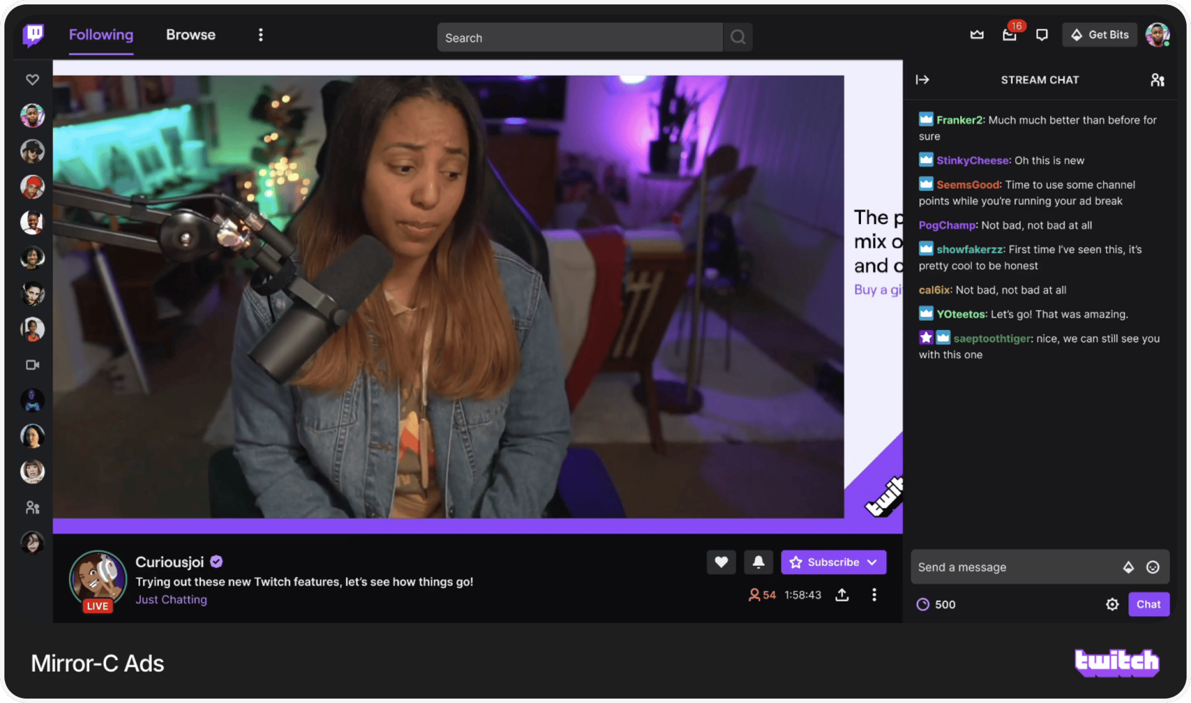Open notifications inbox with 16 badge
Image resolution: width=1191 pixels, height=703 pixels.
click(1009, 35)
